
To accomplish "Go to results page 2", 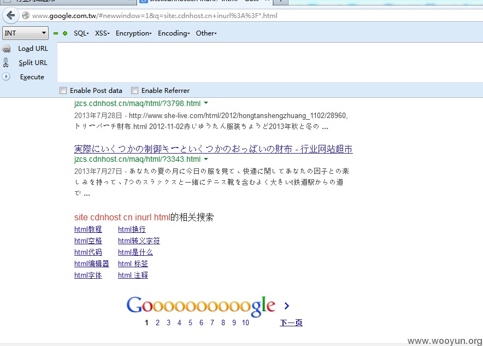I will (158, 322).
